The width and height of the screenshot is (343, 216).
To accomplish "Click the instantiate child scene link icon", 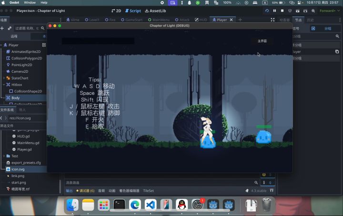I will pos(10,28).
